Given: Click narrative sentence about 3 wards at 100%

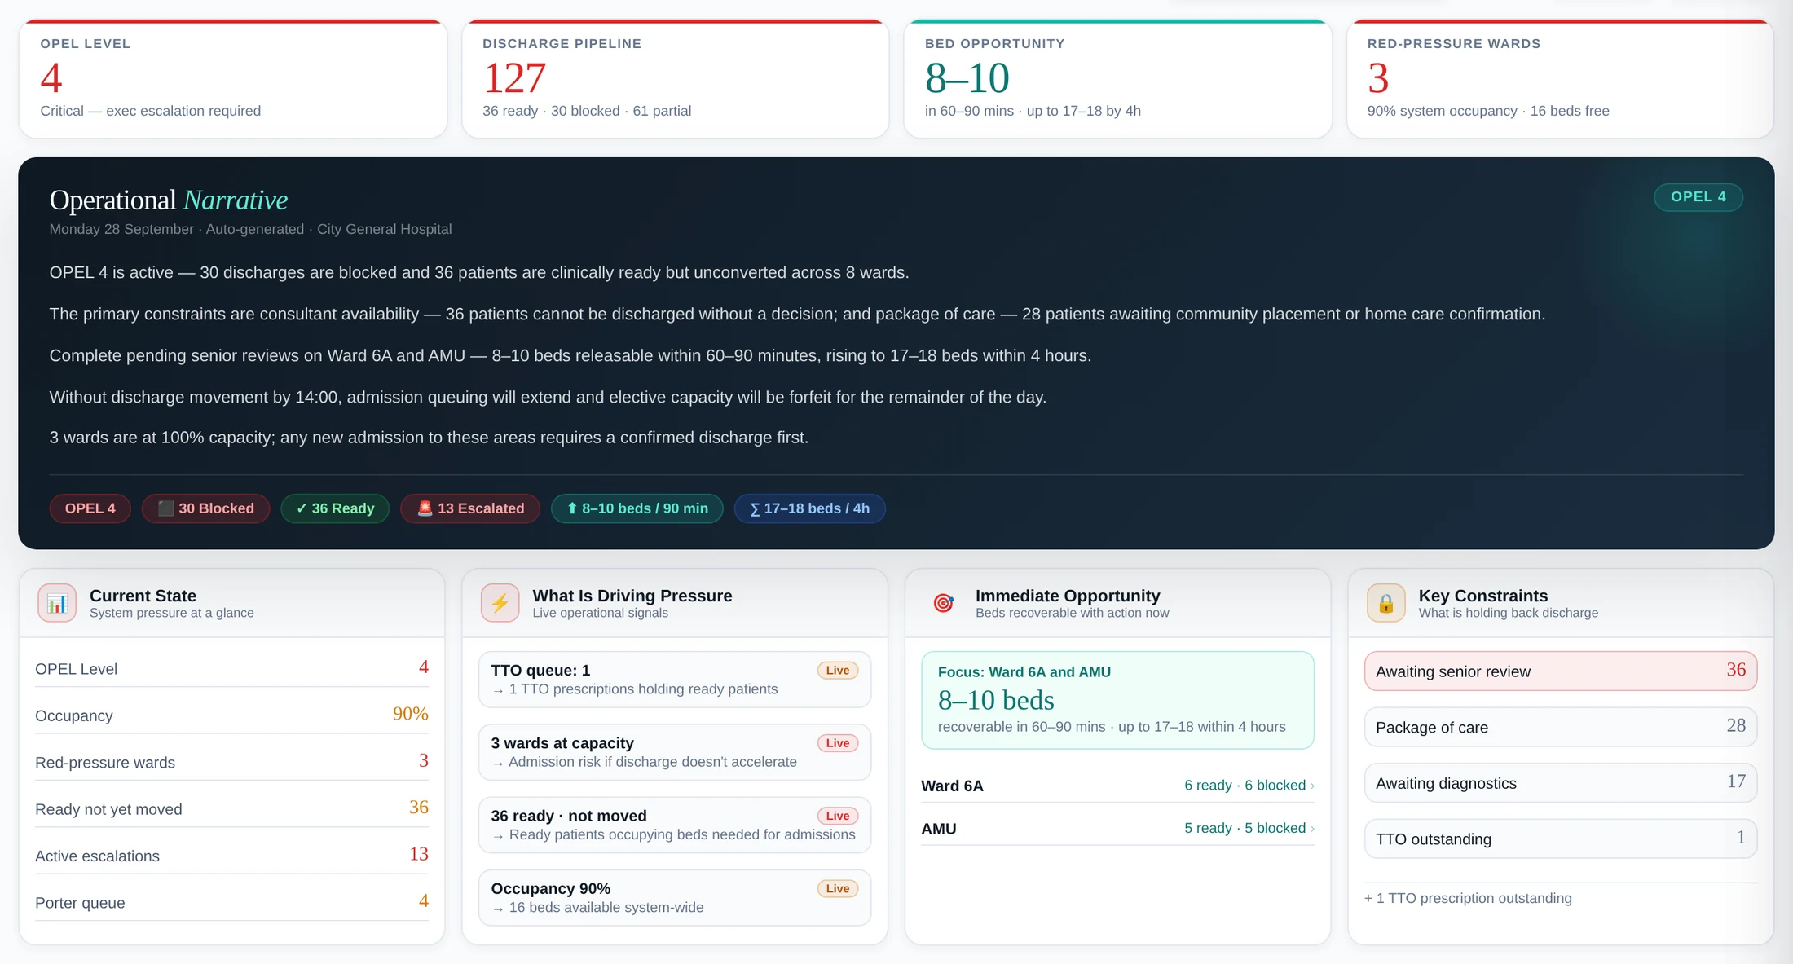Looking at the screenshot, I should 429,438.
